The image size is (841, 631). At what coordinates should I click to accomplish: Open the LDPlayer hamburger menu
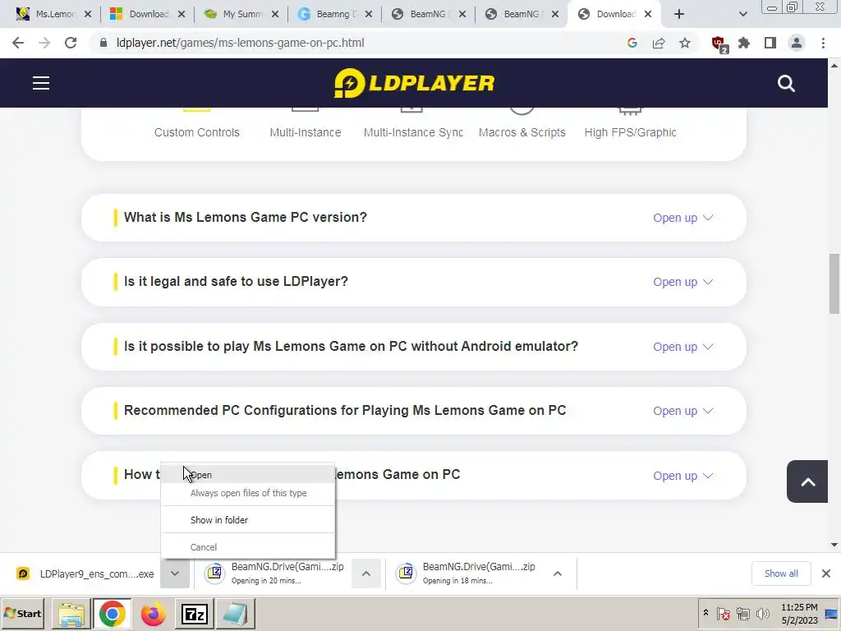[x=41, y=83]
